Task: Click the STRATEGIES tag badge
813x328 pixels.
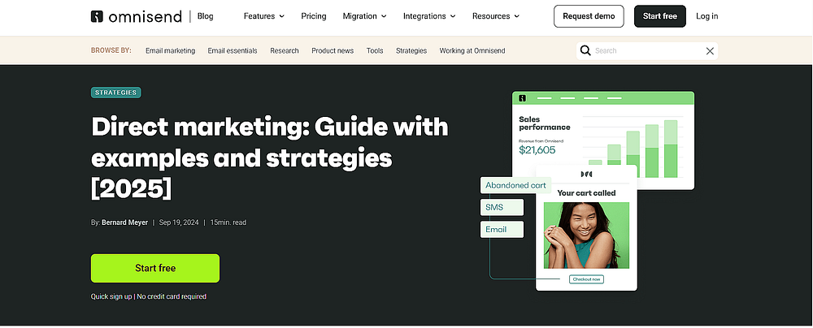Action: click(116, 93)
